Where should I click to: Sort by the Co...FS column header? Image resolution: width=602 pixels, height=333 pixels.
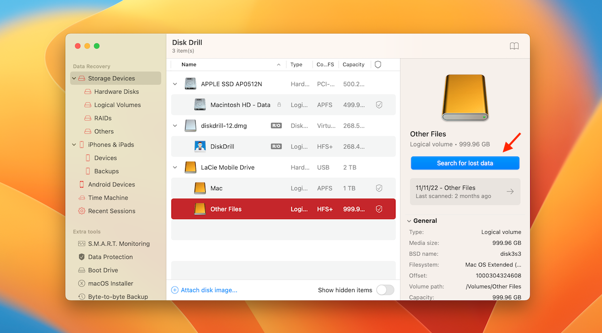[x=325, y=65]
